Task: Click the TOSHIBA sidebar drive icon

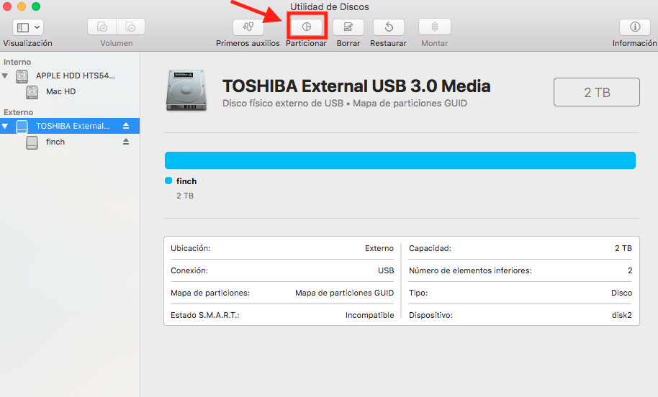Action: click(22, 126)
